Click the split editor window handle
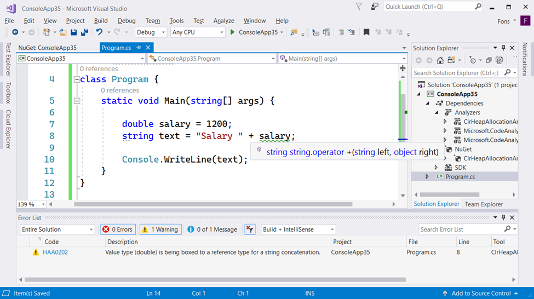Screen dimensions: 534x299 [x=403, y=68]
